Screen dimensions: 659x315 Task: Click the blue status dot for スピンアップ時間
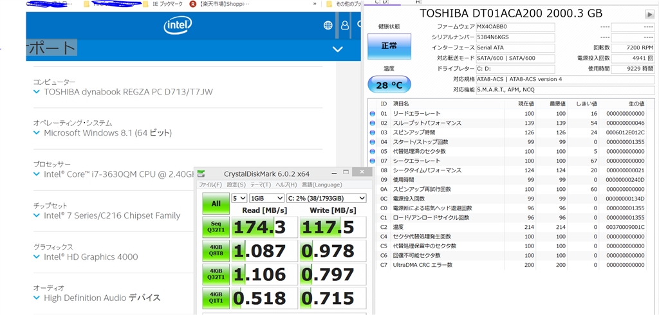[372, 132]
